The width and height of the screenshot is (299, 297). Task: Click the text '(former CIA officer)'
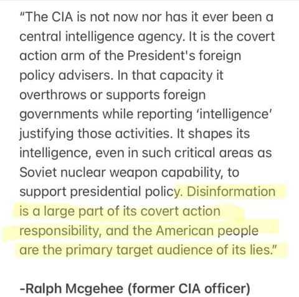click(189, 288)
